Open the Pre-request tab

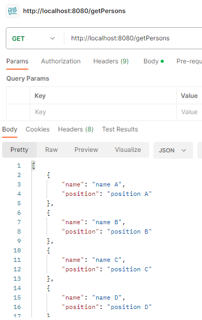pos(189,61)
